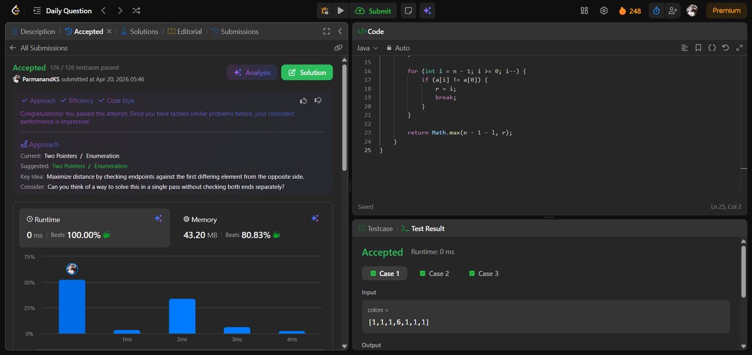Open settings gear
This screenshot has height=355, width=752.
[604, 11]
